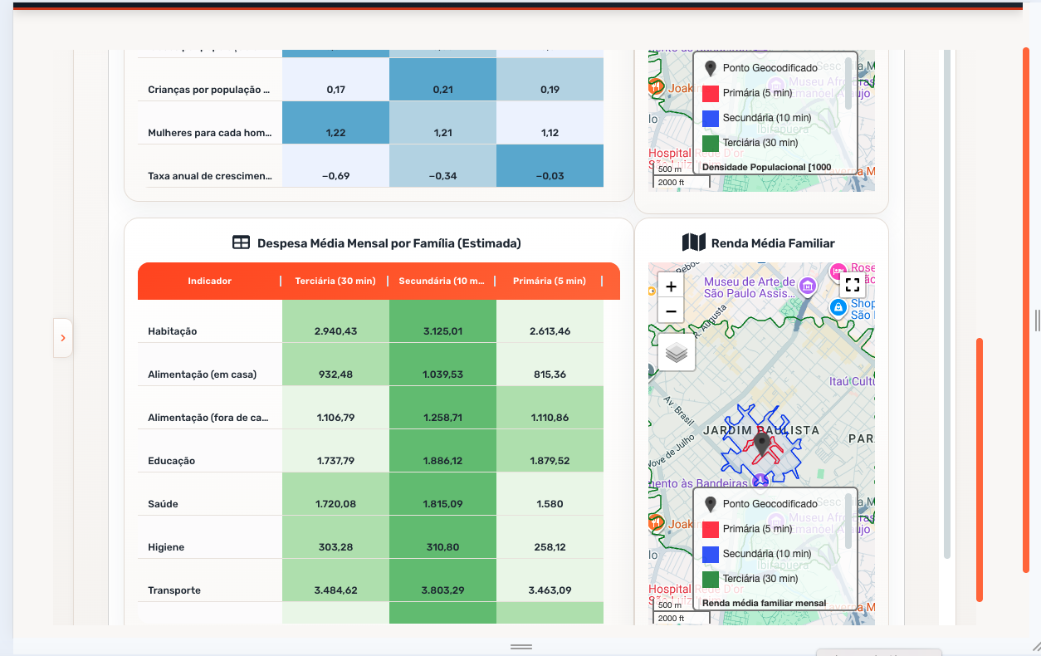Screen dimensions: 1041x656
Task: Select the Secundária (10 m... column header
Action: (442, 281)
